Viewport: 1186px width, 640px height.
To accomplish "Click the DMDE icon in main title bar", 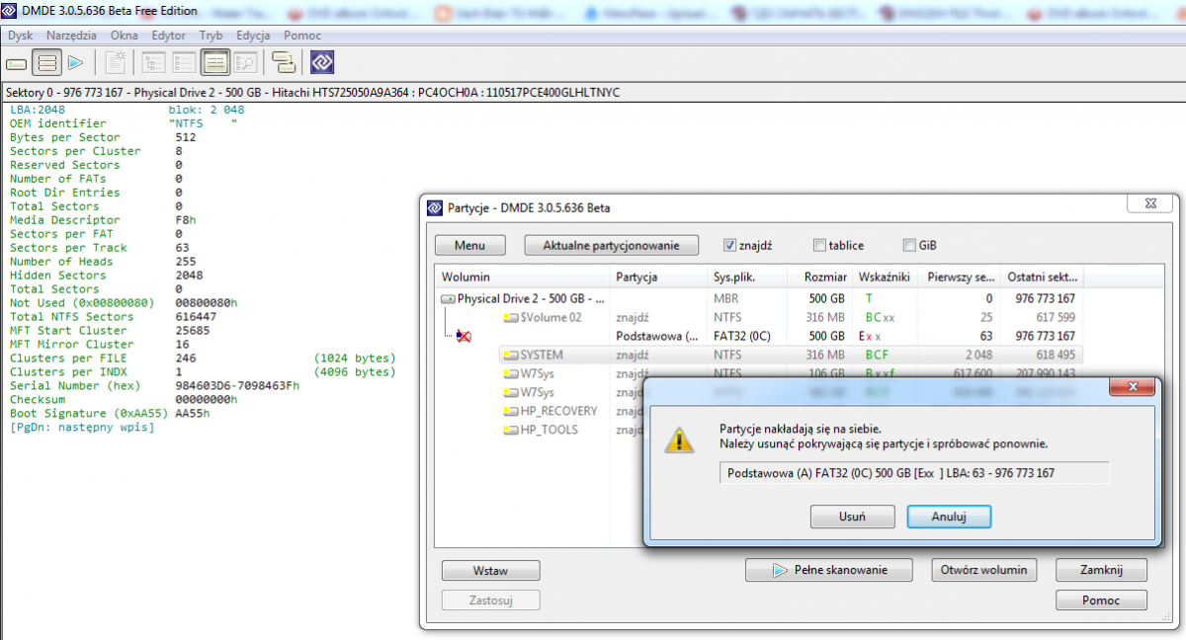I will tap(10, 11).
